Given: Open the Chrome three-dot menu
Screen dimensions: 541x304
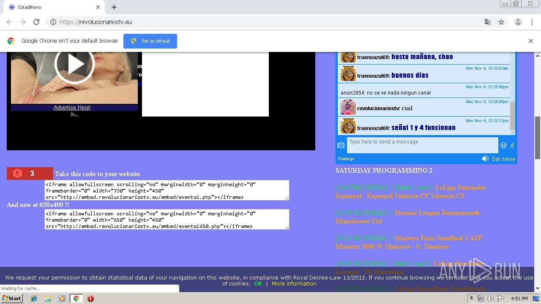Looking at the screenshot, I should click(532, 22).
